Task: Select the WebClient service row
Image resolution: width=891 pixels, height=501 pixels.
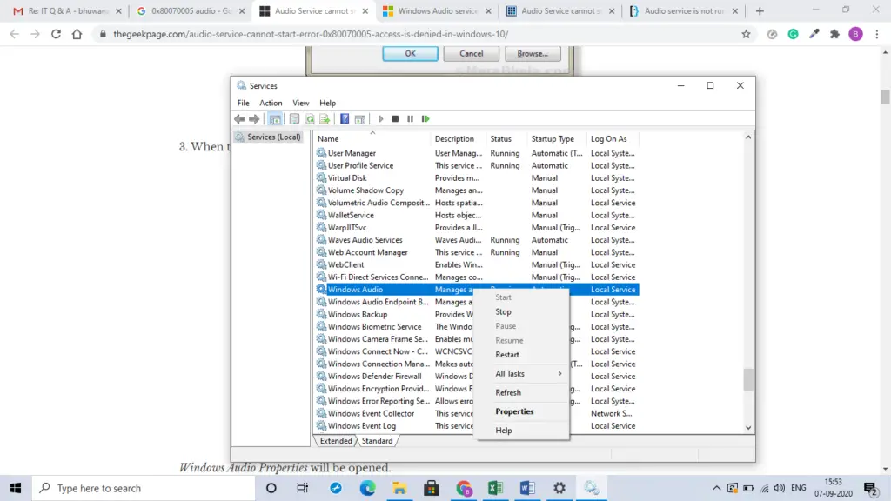Action: coord(477,264)
